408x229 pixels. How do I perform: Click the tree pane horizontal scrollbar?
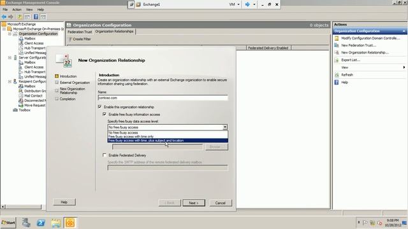(x=23, y=207)
